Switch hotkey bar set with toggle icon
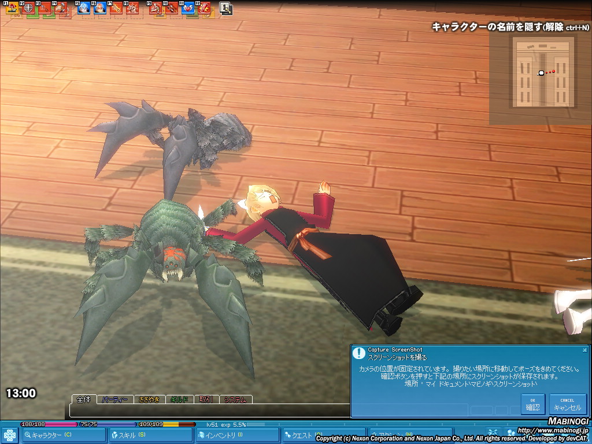 point(226,8)
